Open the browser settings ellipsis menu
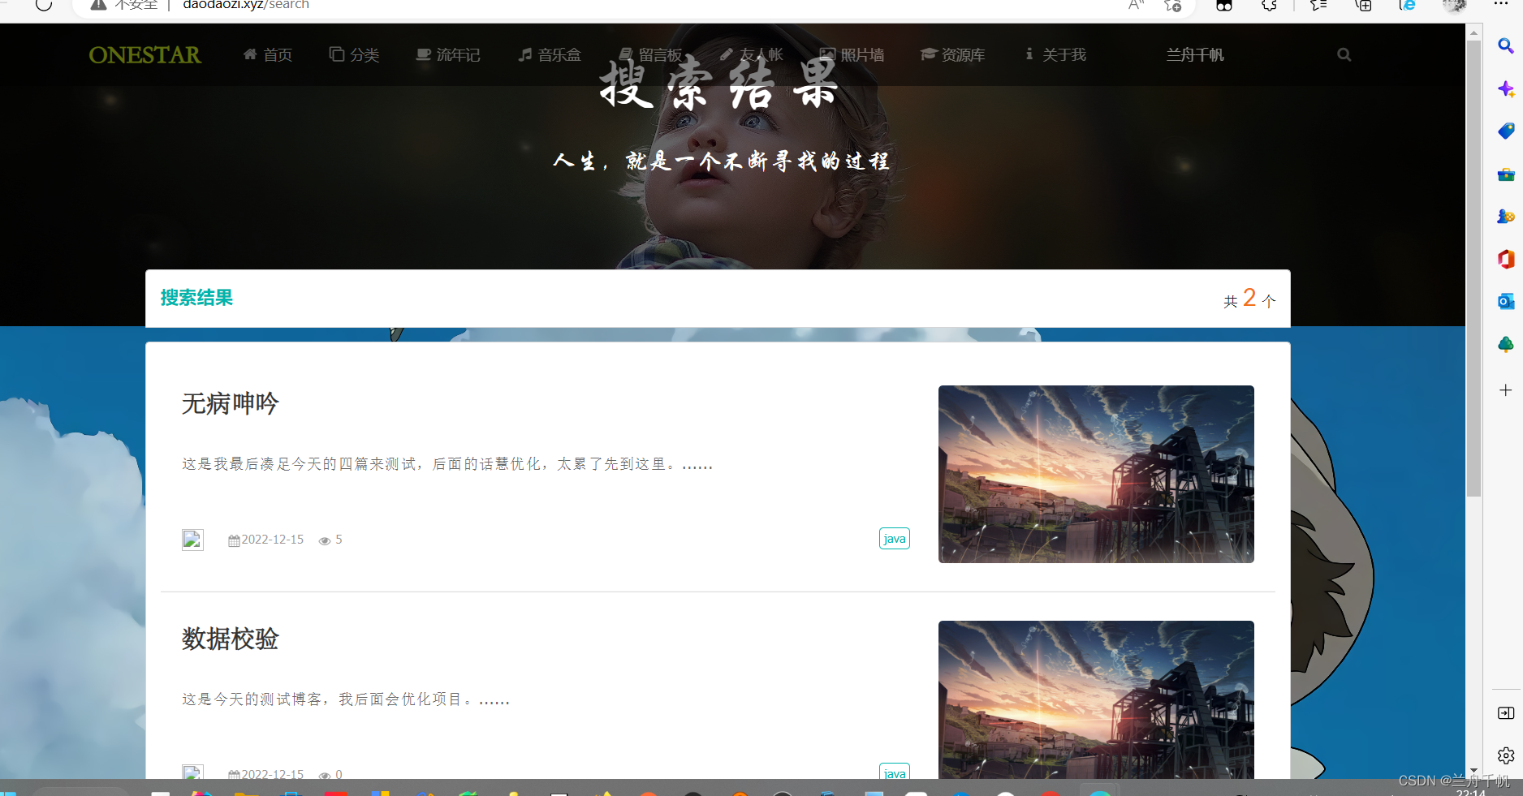 pos(1501,5)
